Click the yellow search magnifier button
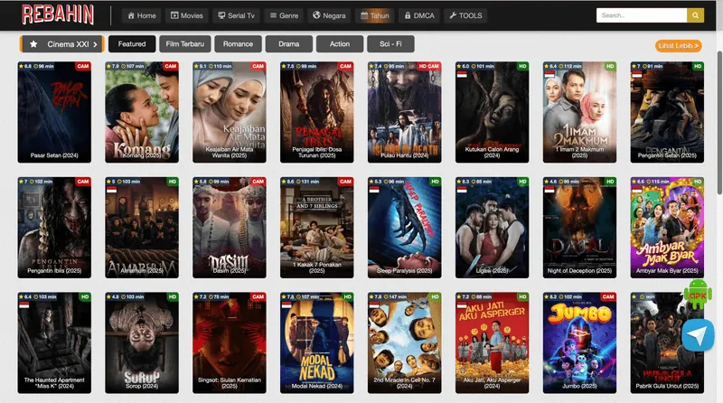Viewport: 723px width, 403px height. (695, 15)
